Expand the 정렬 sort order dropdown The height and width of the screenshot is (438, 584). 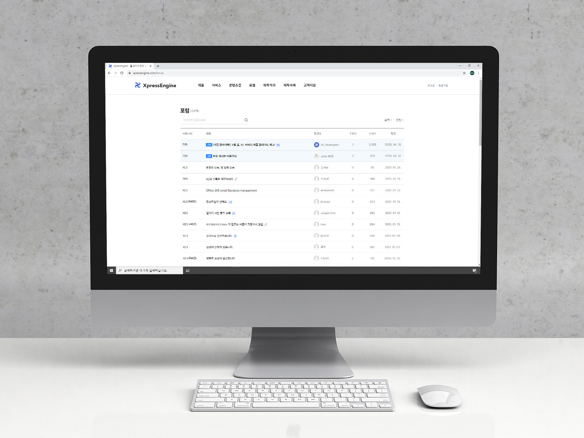pos(400,120)
